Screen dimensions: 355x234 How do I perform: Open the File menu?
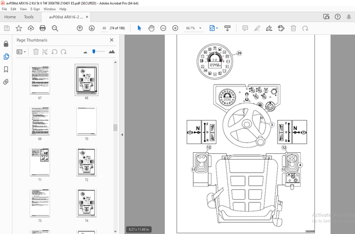coord(5,9)
